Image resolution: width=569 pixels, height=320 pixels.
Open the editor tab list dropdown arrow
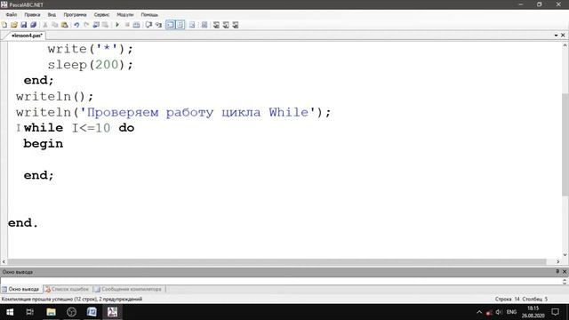click(x=556, y=36)
